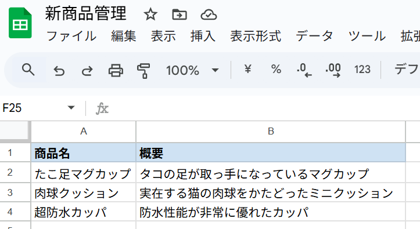This screenshot has height=229, width=420.
Task: Open the 編集 menu
Action: click(124, 36)
